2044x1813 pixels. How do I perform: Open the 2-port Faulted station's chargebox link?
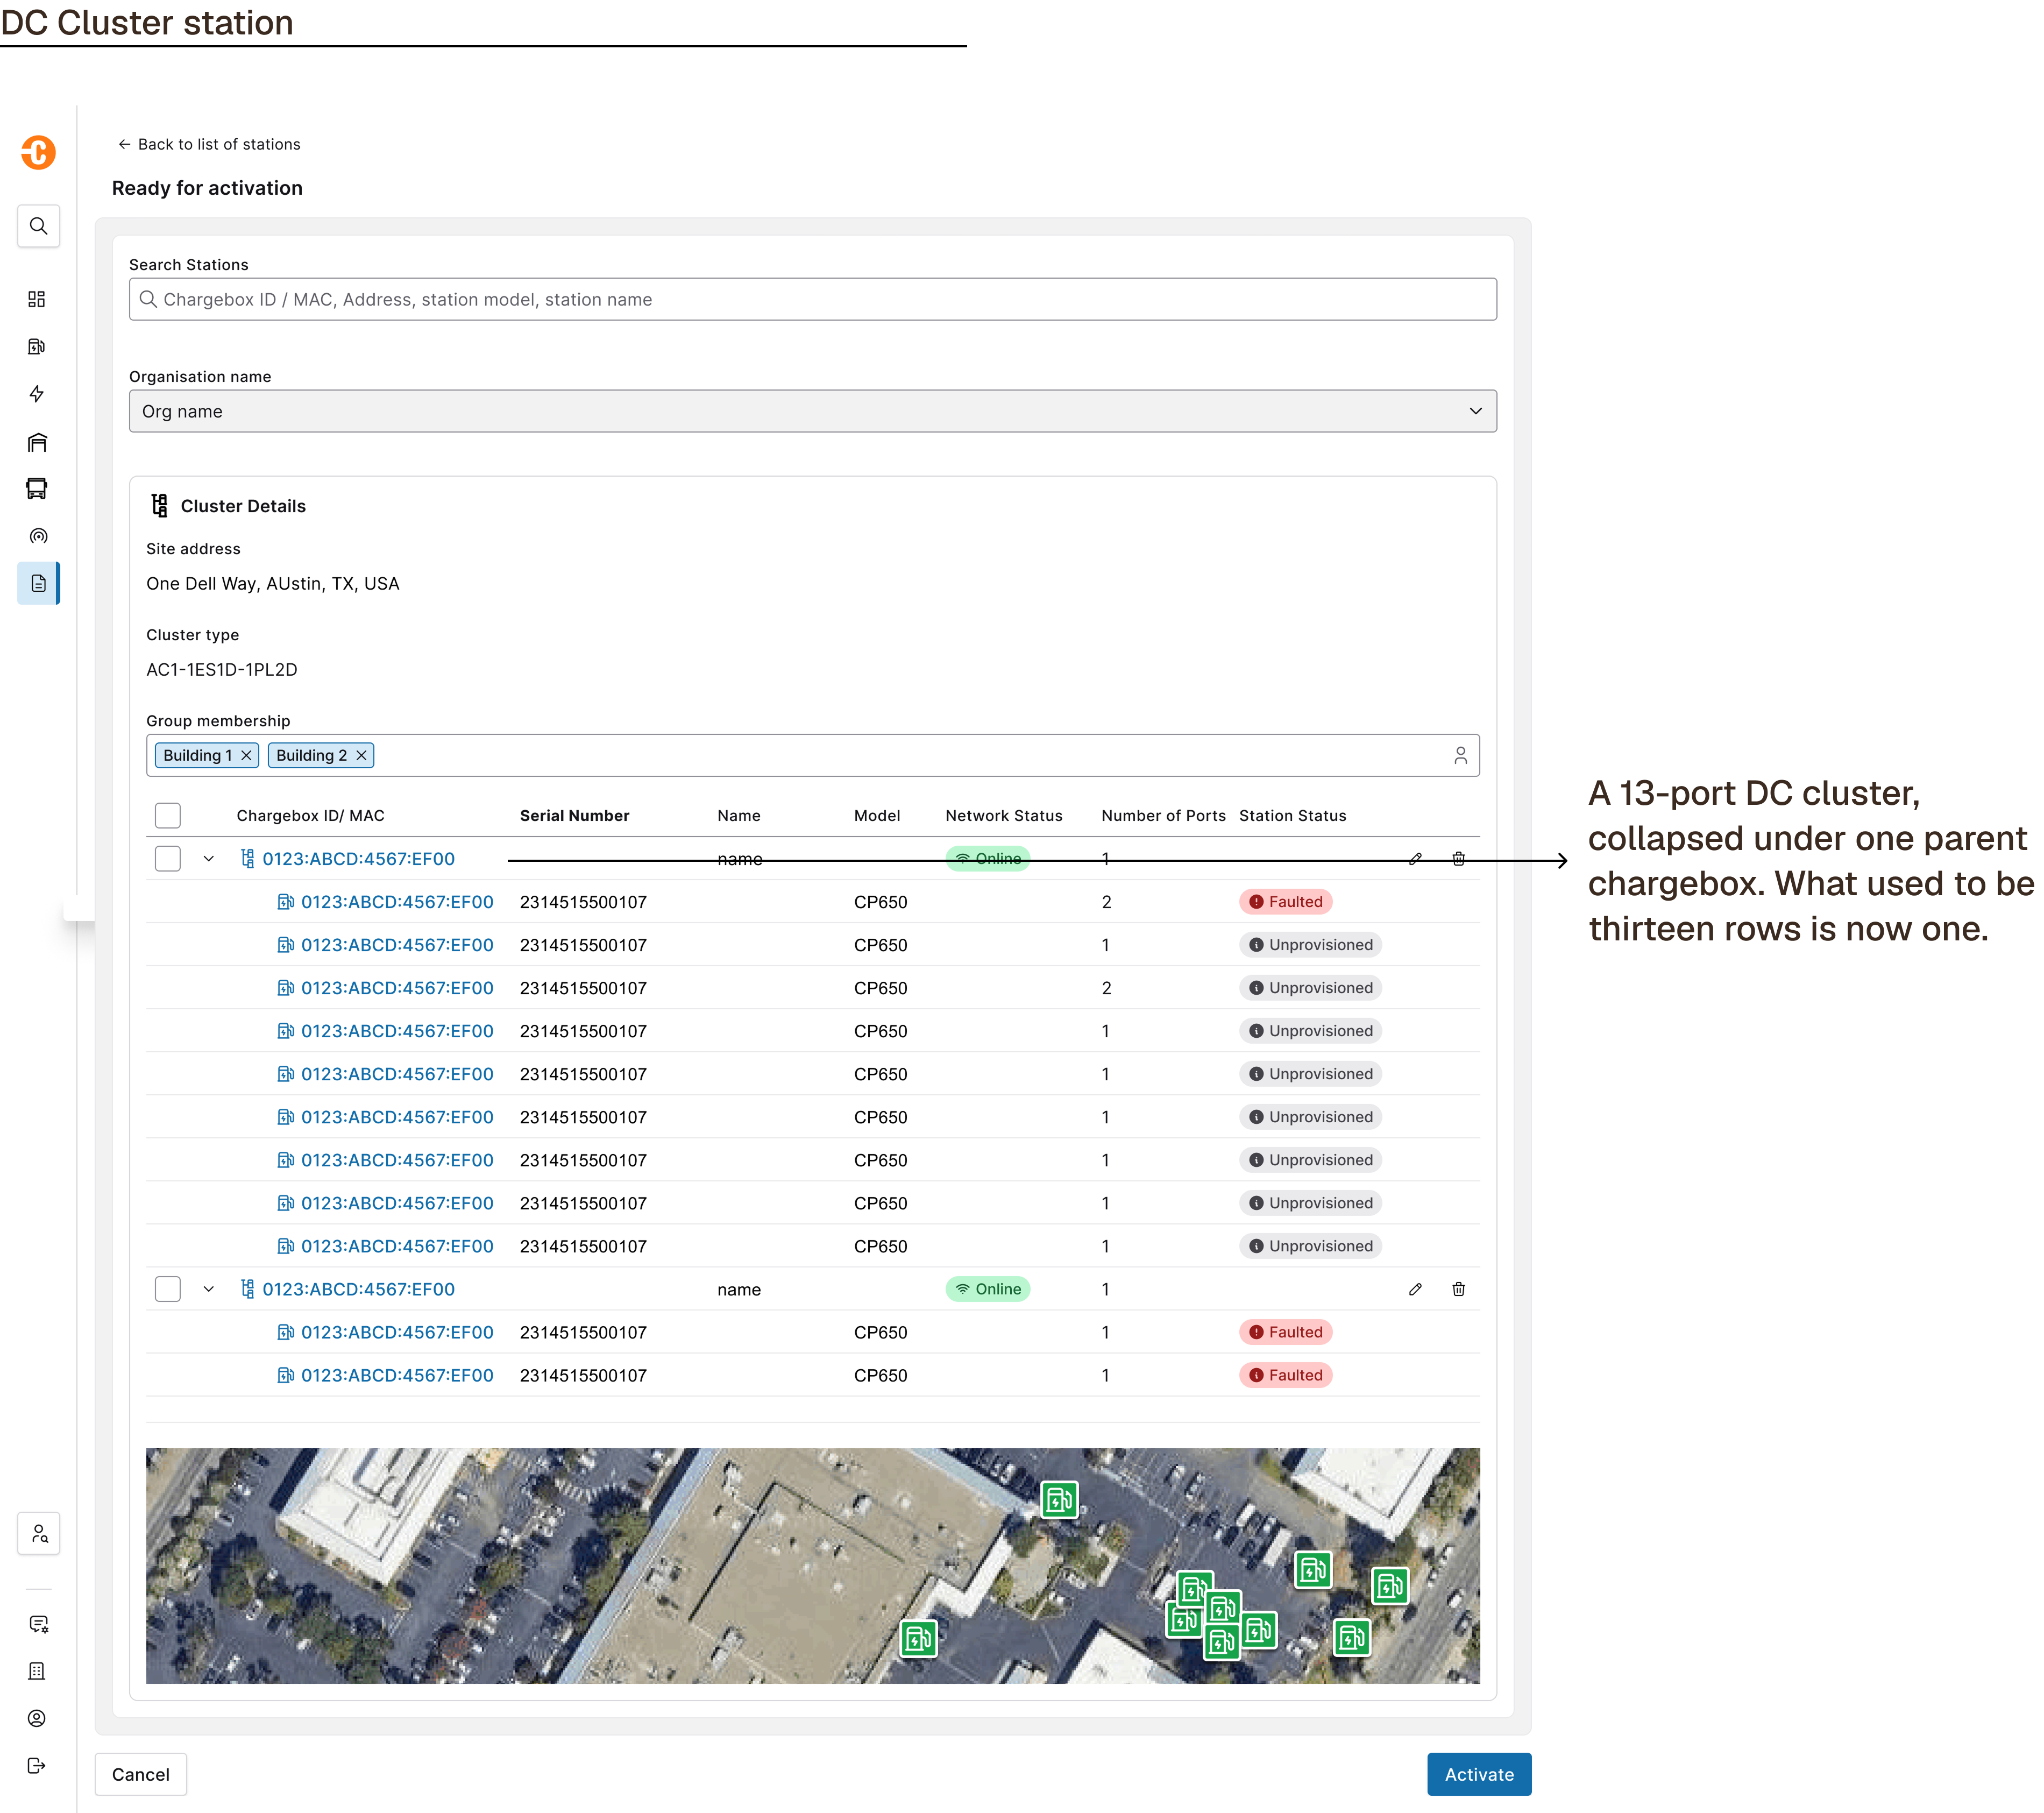point(397,902)
